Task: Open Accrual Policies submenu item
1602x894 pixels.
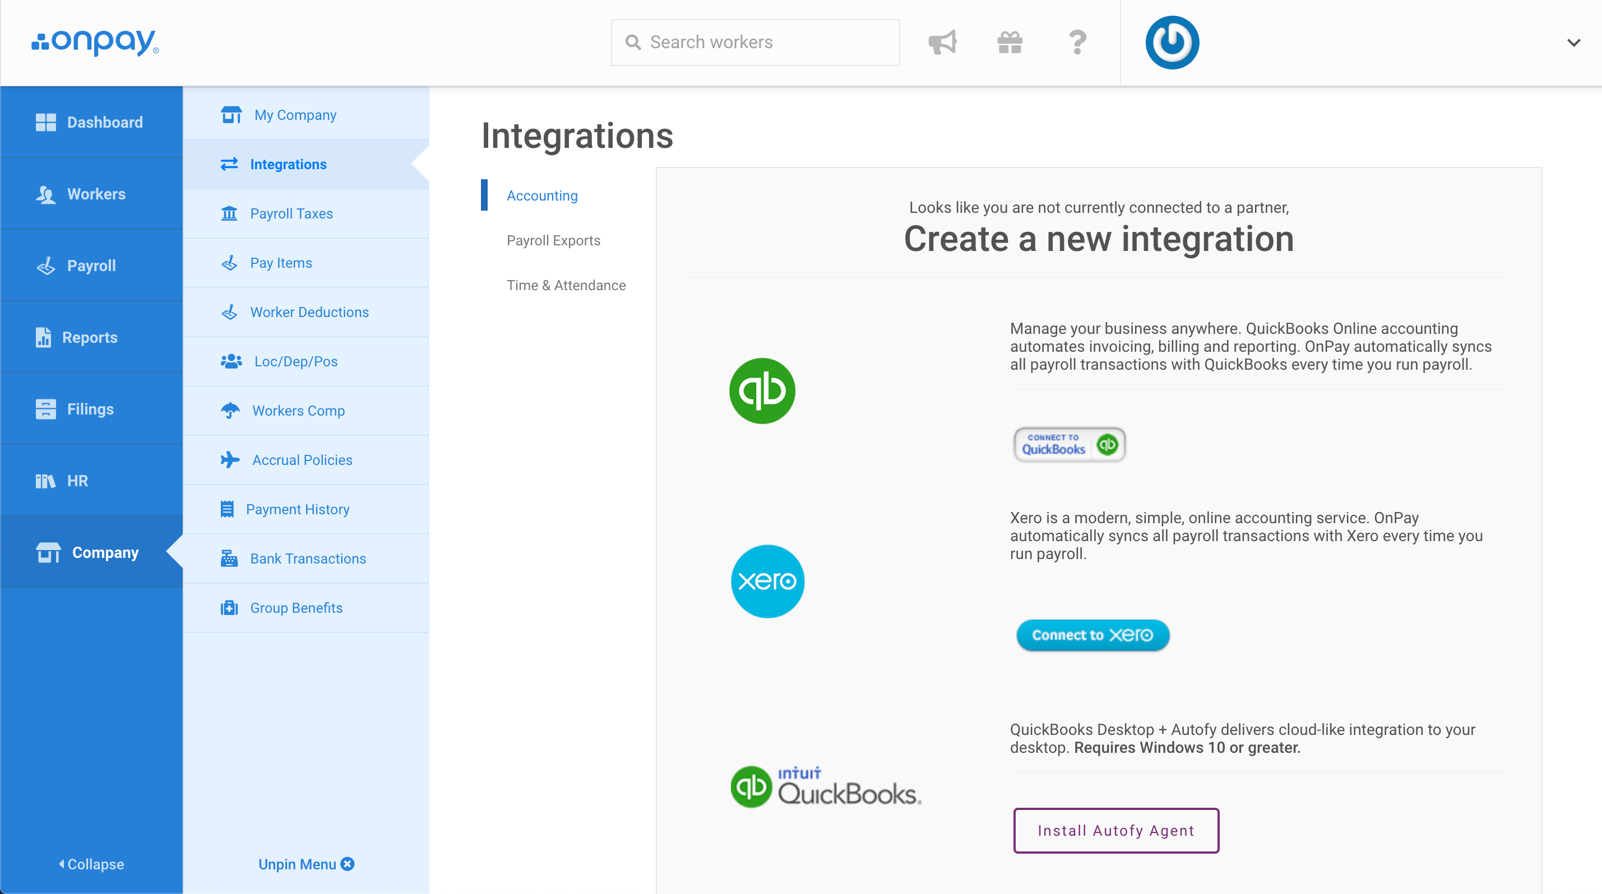Action: pos(306,460)
